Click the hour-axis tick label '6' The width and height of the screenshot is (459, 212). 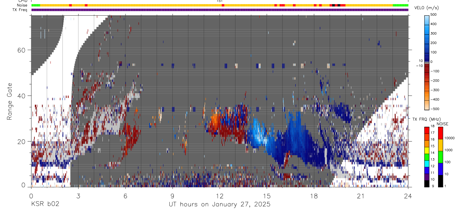(125, 196)
